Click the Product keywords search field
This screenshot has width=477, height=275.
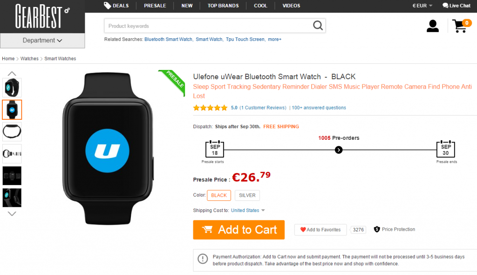point(208,26)
